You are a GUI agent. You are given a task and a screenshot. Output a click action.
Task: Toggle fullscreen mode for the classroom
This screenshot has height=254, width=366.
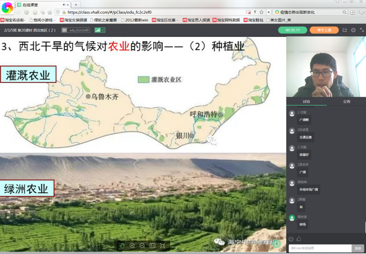[362, 30]
